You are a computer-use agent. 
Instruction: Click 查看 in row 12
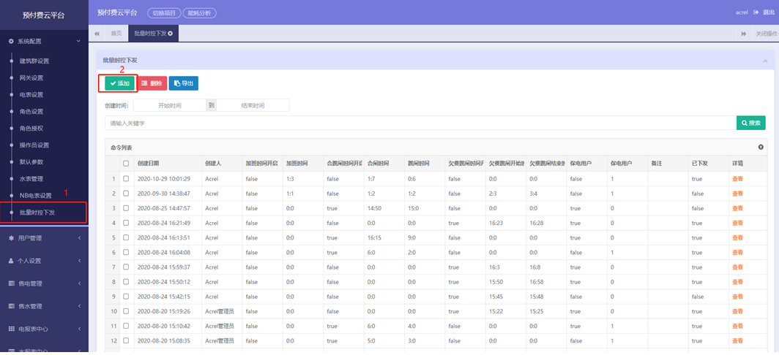[x=737, y=341]
